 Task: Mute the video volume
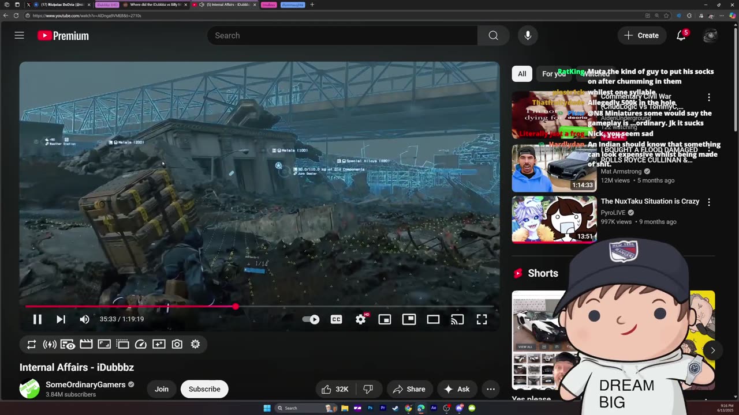click(84, 319)
